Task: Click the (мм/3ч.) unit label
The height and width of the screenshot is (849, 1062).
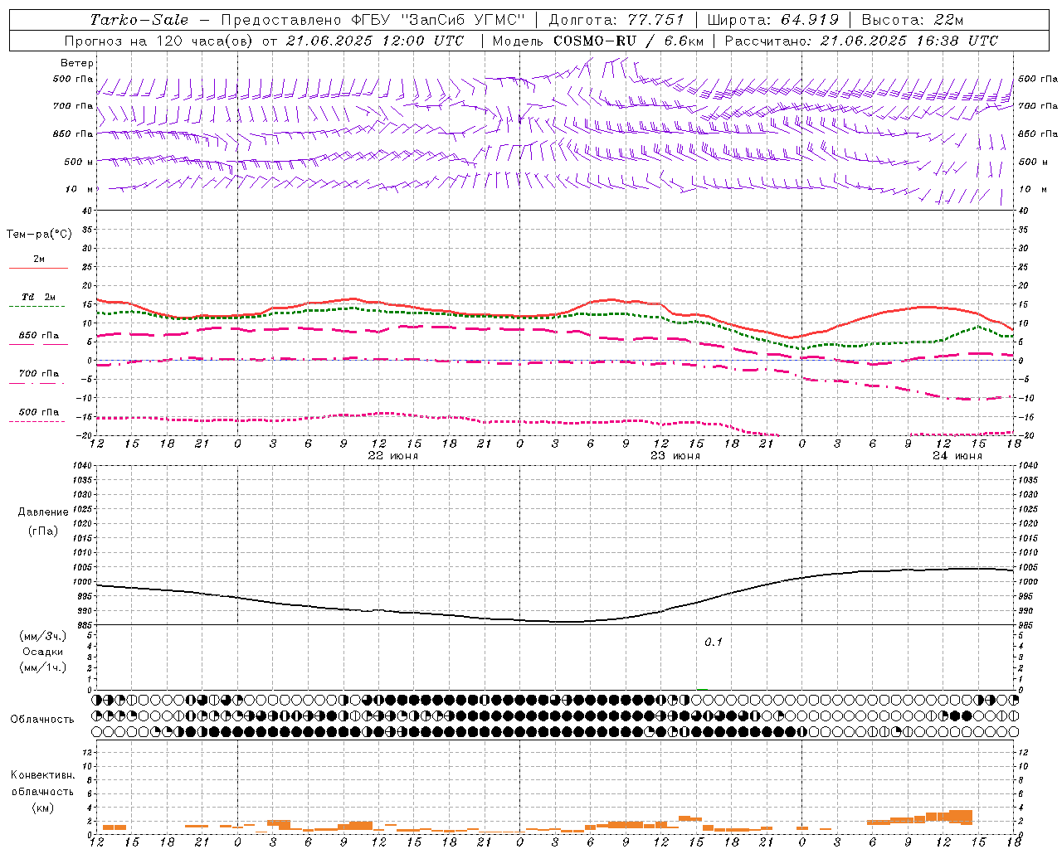Action: click(43, 636)
